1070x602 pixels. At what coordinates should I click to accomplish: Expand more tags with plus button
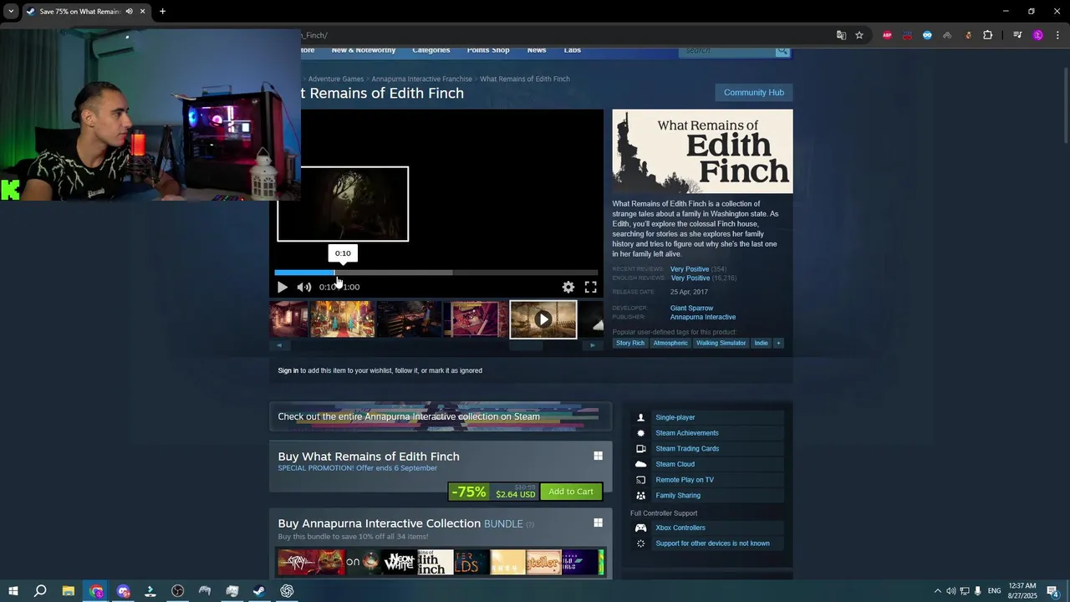pyautogui.click(x=778, y=343)
